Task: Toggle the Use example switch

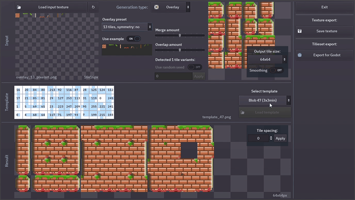Action: point(134,39)
